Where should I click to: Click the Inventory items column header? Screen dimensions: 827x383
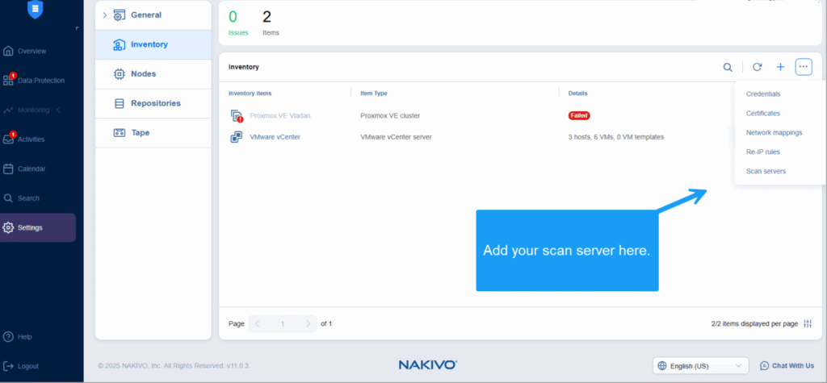pyautogui.click(x=250, y=94)
